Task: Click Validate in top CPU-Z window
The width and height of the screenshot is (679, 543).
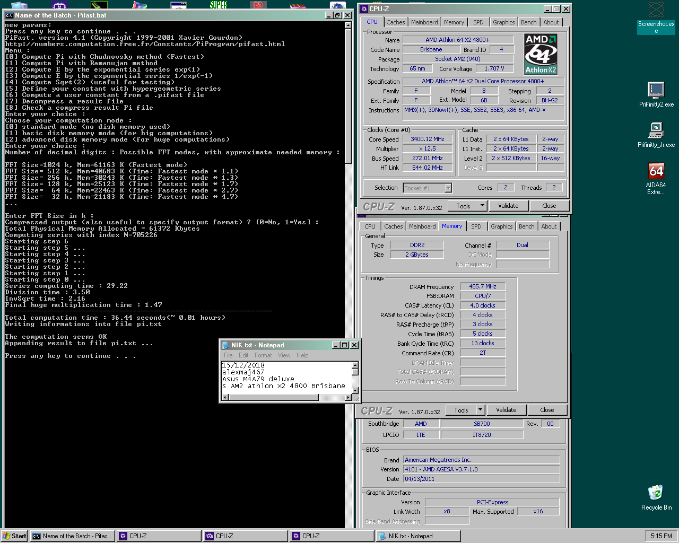Action: point(508,206)
